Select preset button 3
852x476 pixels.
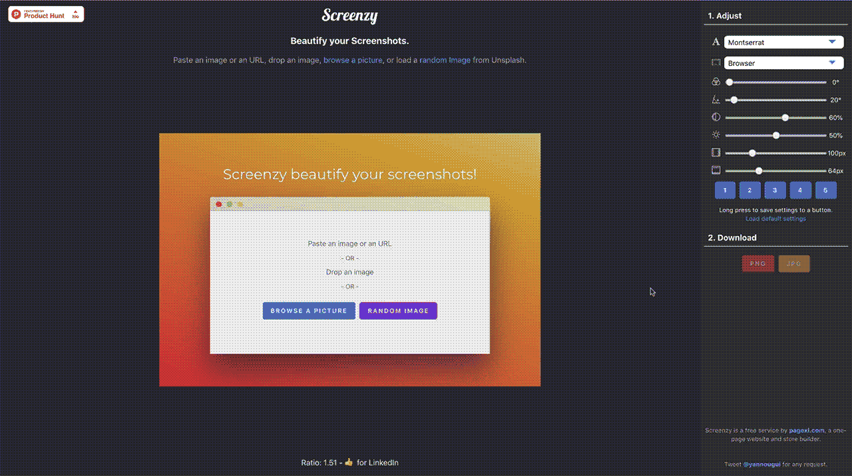775,190
